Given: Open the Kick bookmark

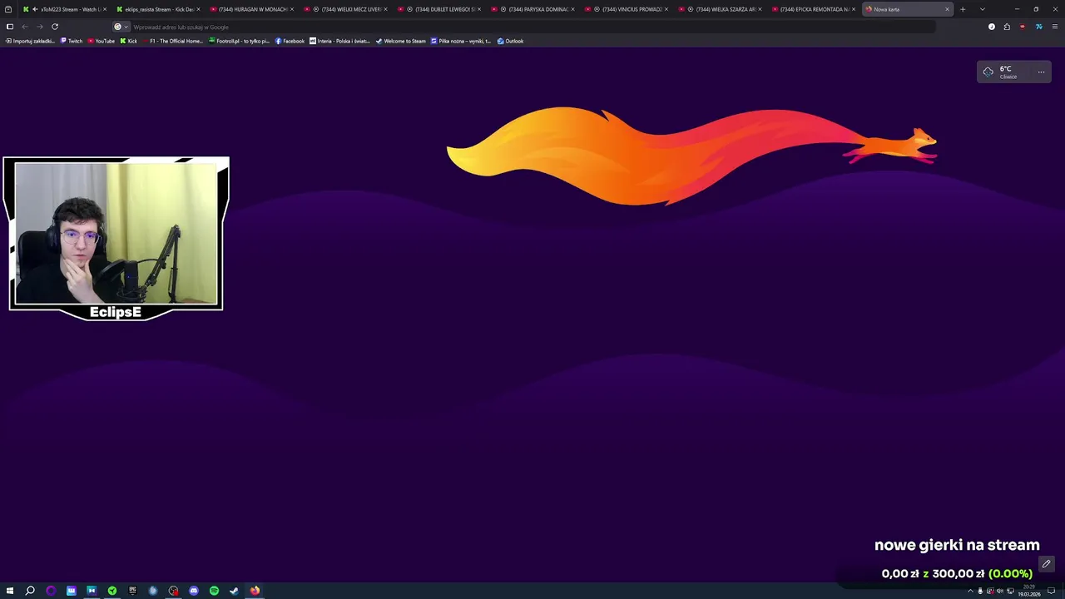Looking at the screenshot, I should pos(128,41).
